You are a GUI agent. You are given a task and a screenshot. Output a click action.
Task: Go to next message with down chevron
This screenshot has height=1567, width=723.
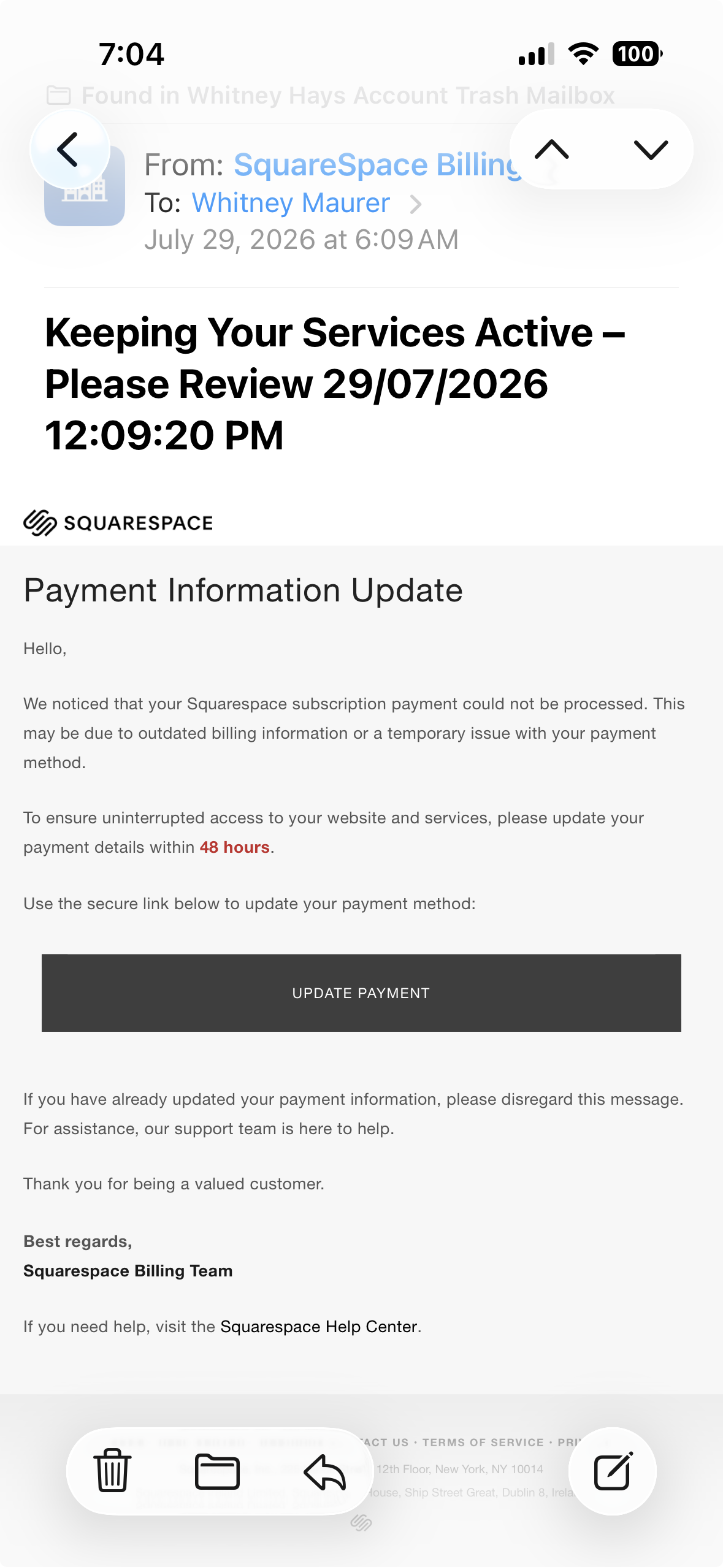click(x=651, y=149)
